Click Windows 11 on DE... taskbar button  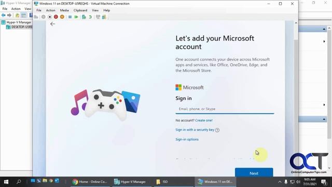(x=215, y=182)
